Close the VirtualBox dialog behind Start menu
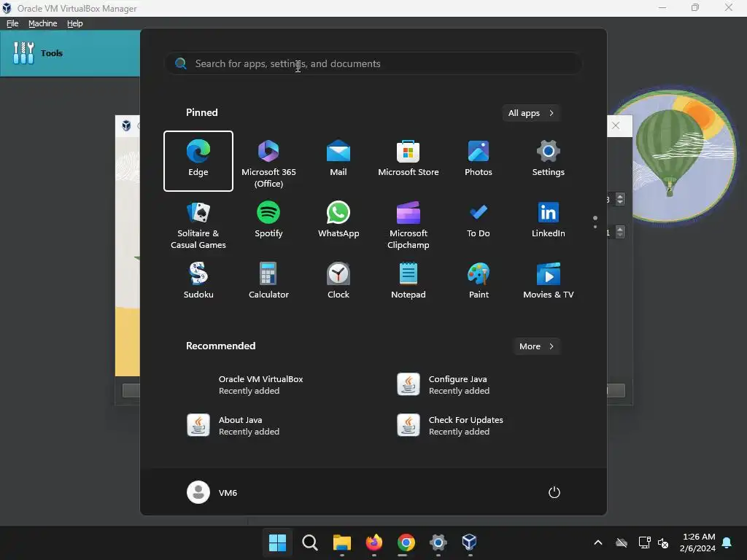This screenshot has width=747, height=560. [x=616, y=125]
